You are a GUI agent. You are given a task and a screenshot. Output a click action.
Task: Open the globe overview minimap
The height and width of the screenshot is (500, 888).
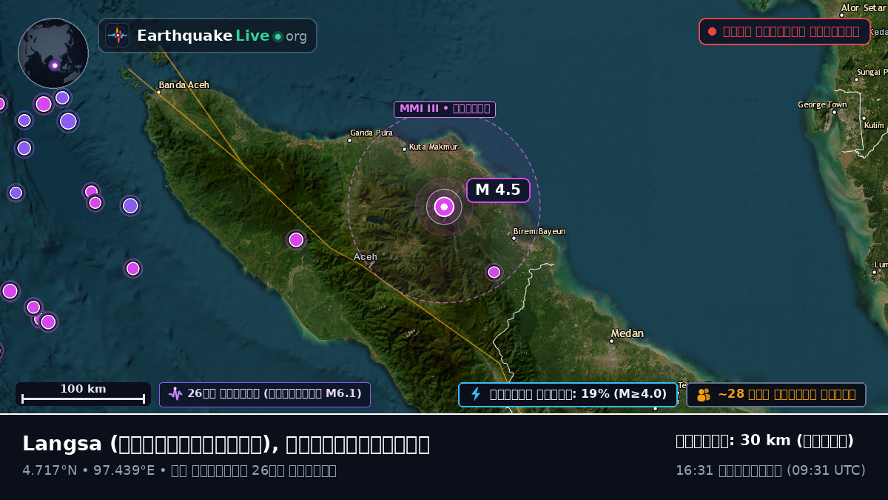point(53,53)
